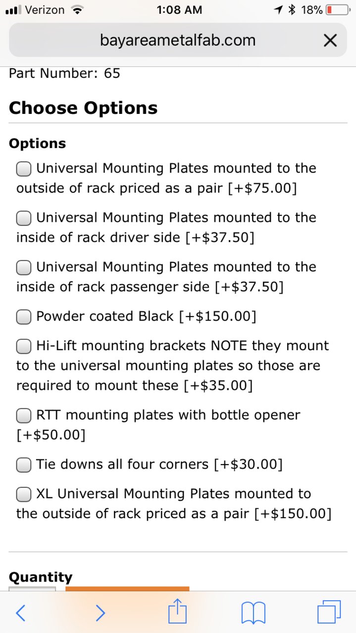Tick Hi-Lift mounting brackets checkbox
The width and height of the screenshot is (356, 633).
click(24, 347)
